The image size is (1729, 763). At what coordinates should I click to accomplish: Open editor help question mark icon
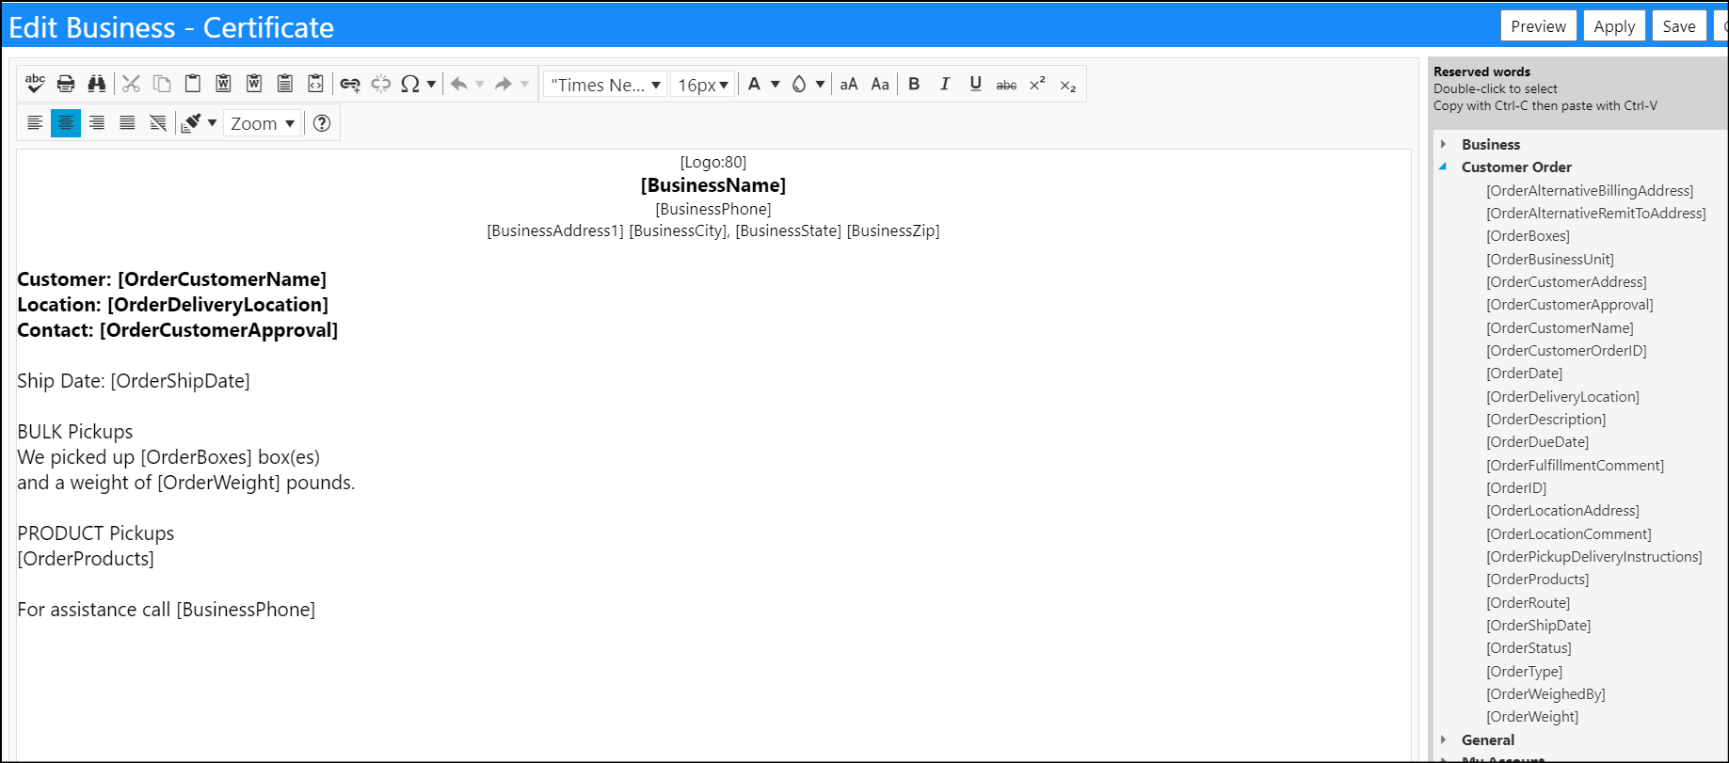point(322,123)
